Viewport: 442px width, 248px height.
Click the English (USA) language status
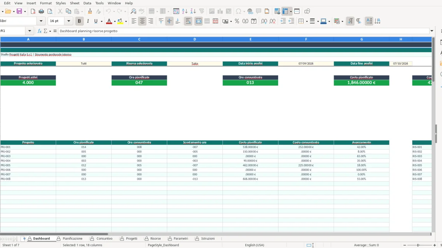(255, 245)
